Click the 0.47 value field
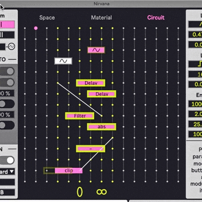This screenshot has height=202, width=202. tap(195, 35)
